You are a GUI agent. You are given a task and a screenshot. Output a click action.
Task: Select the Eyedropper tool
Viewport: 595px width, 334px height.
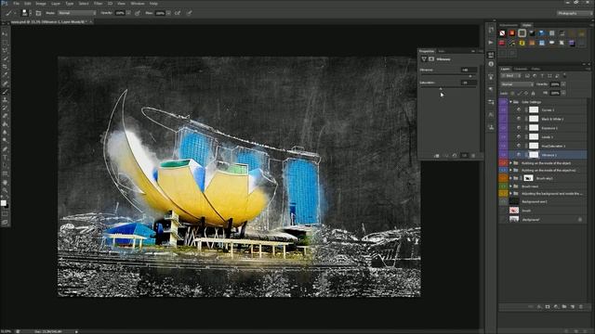5,75
